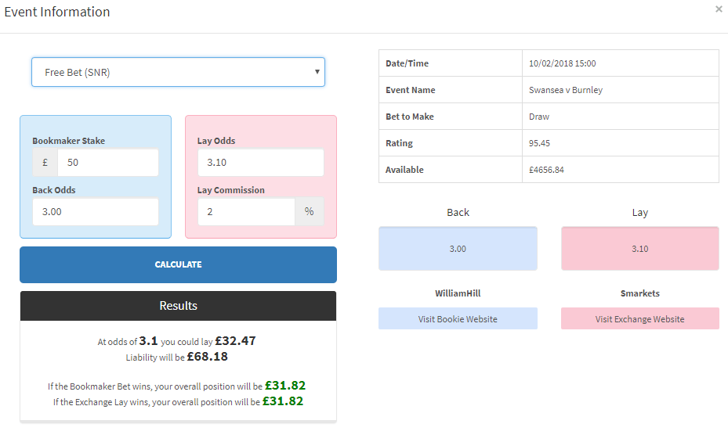Click the Lay Commission label
This screenshot has height=442, width=728.
pyautogui.click(x=230, y=190)
